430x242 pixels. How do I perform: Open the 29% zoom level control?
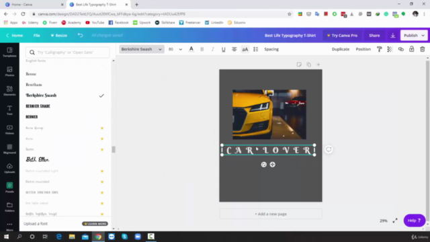(384, 220)
